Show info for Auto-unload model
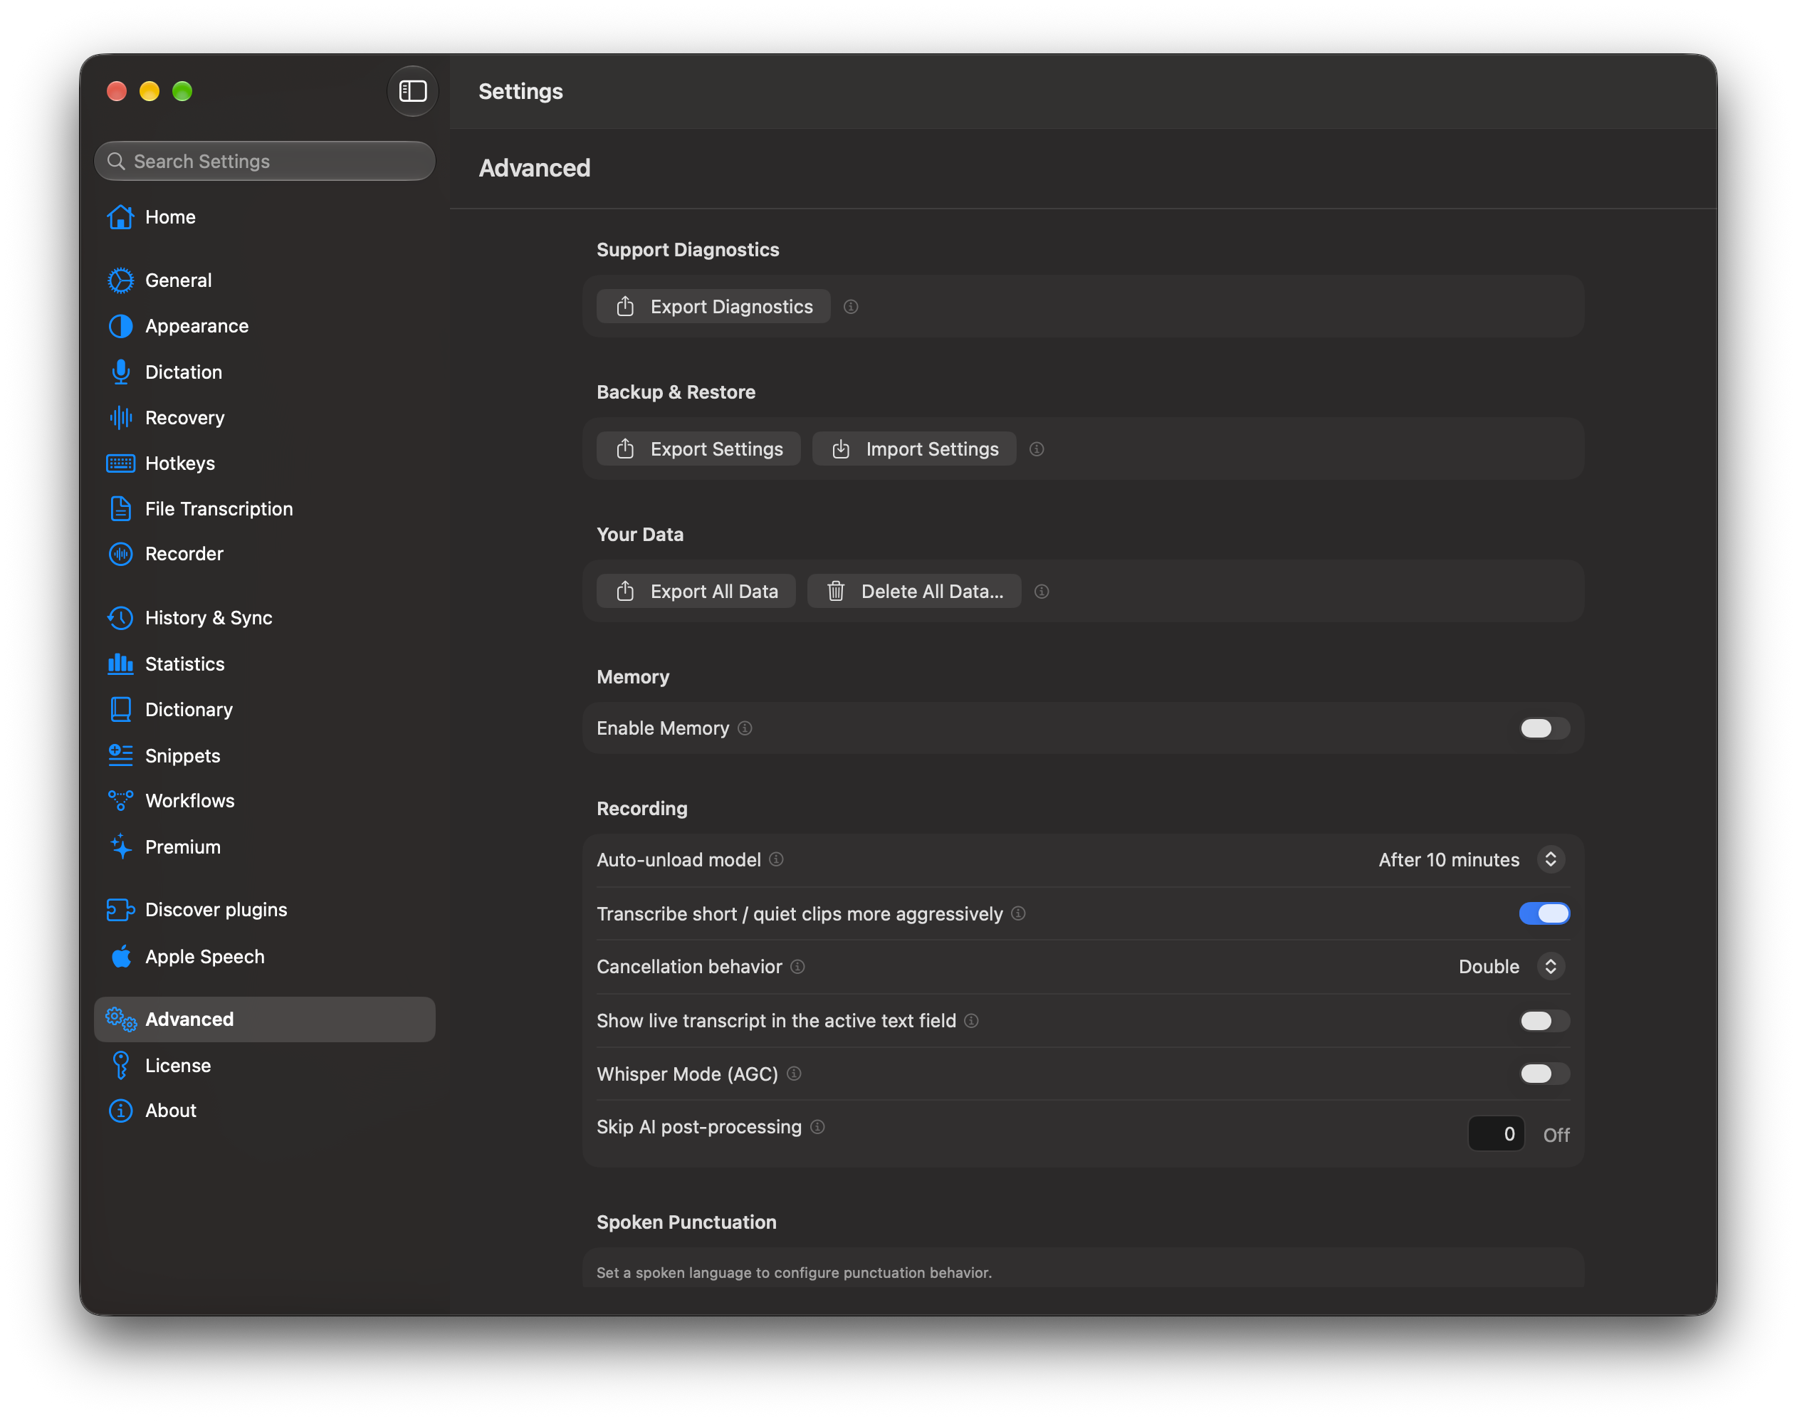Screen dimensions: 1797x1421 tap(776, 859)
